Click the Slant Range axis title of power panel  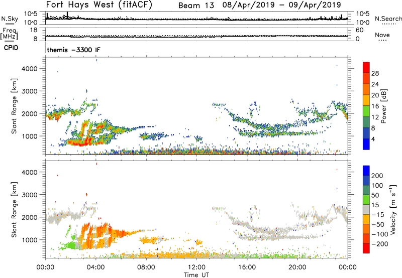pos(14,106)
